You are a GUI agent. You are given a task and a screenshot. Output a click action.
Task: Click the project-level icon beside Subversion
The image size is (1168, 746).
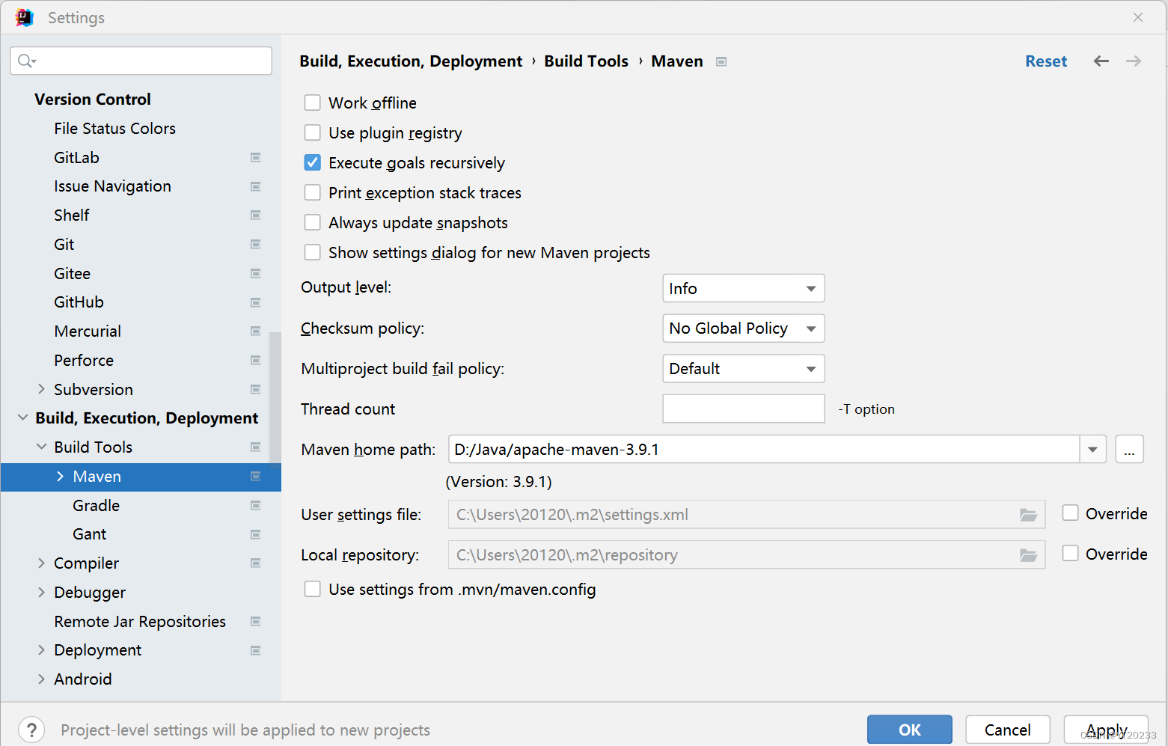[x=255, y=390]
